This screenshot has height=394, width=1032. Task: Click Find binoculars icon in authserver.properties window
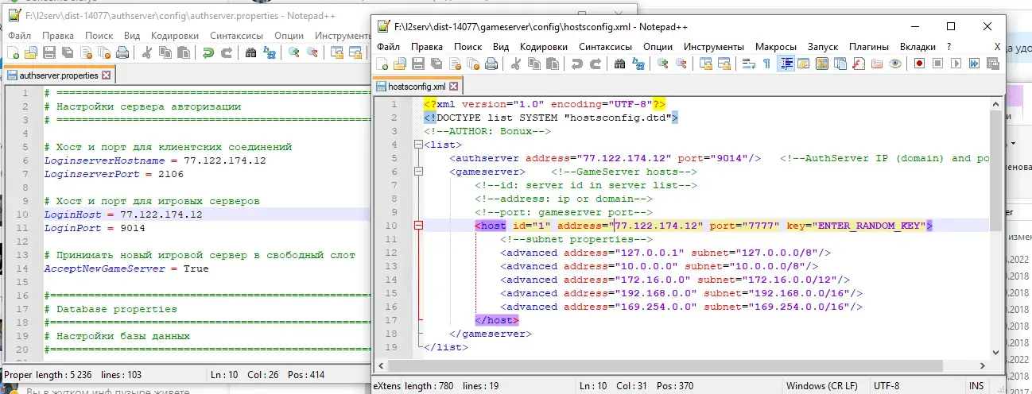(250, 53)
